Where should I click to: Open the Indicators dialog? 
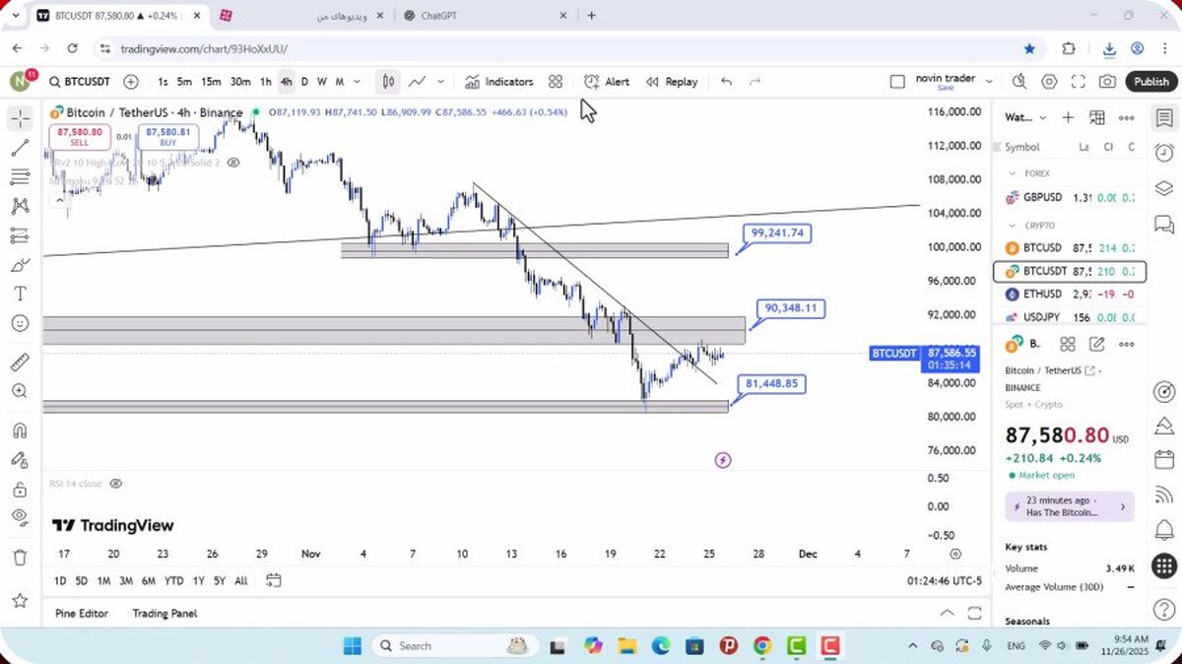click(x=499, y=82)
